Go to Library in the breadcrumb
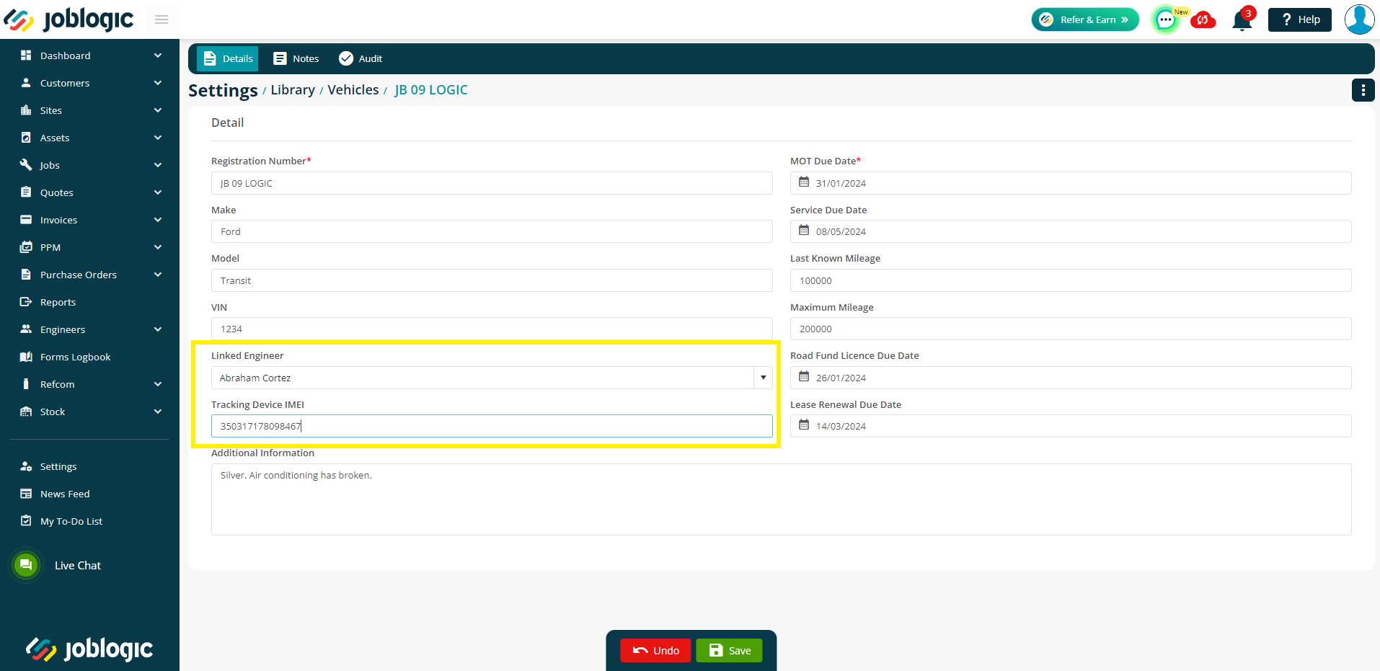The height and width of the screenshot is (671, 1380). tap(293, 90)
